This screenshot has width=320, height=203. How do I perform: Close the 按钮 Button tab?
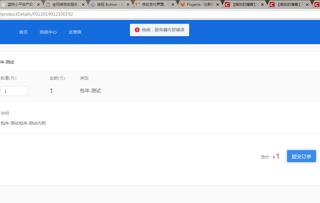click(x=128, y=5)
